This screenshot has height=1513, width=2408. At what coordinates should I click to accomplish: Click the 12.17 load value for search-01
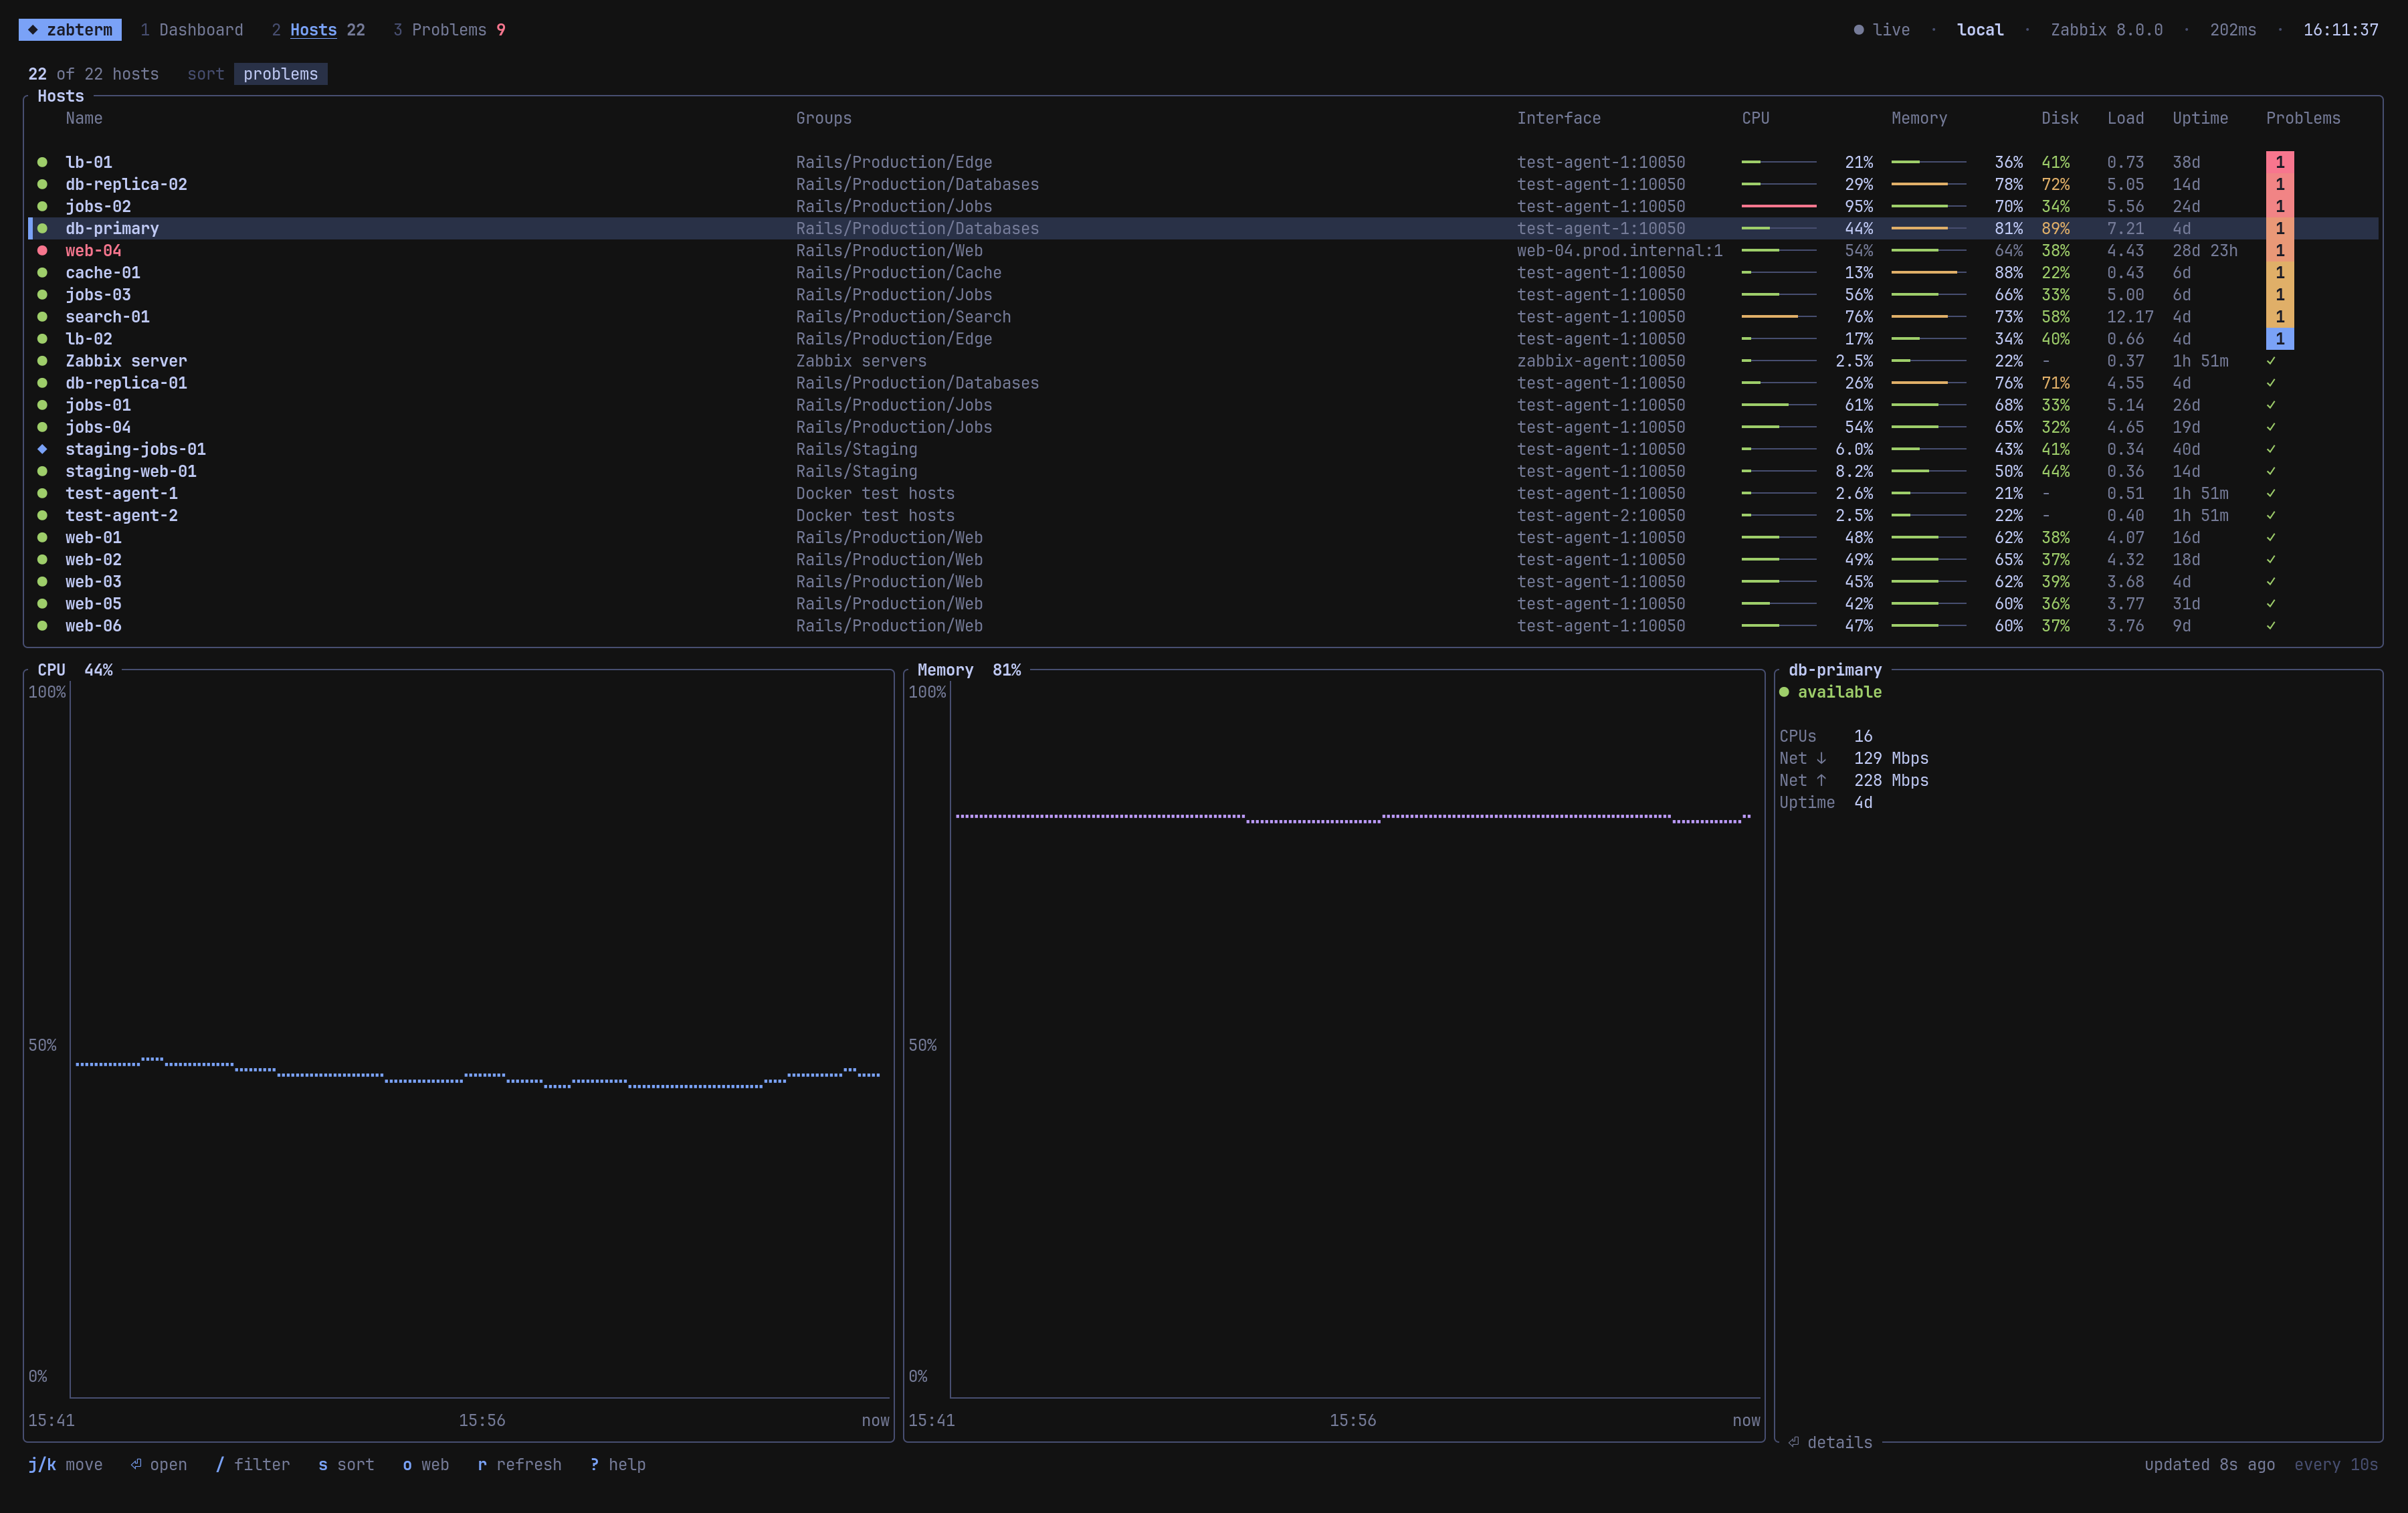[2130, 317]
